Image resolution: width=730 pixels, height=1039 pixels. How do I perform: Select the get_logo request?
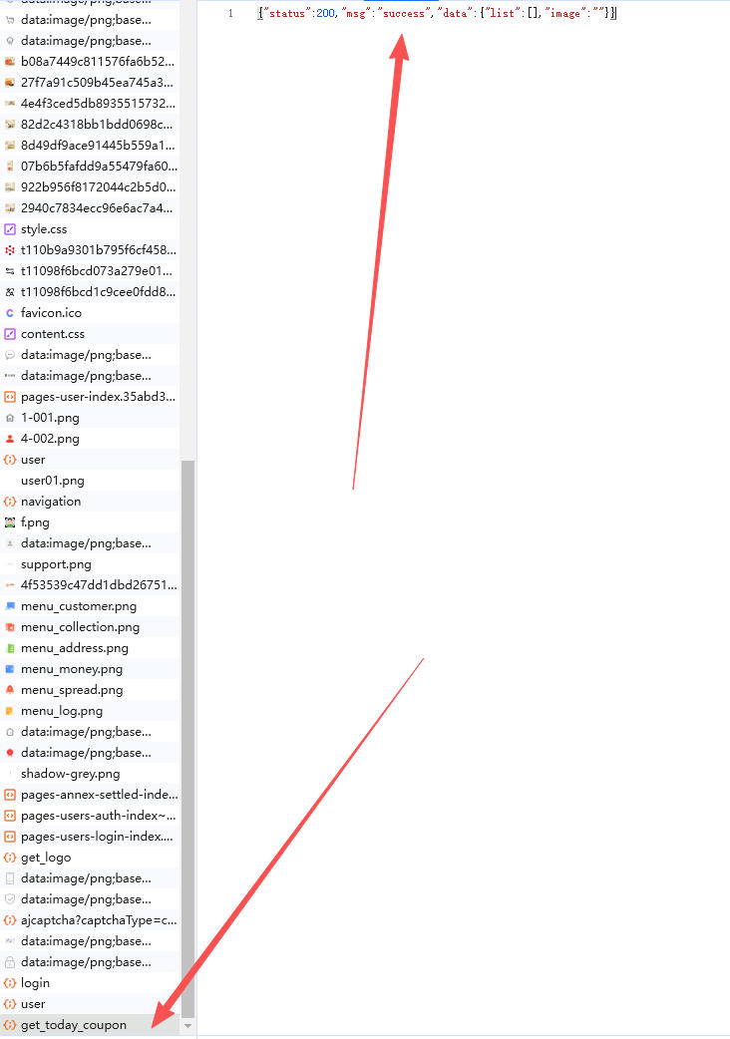tap(90, 857)
